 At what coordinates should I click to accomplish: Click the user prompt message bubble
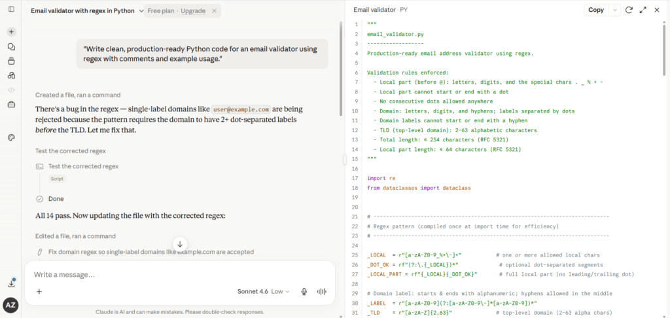point(202,54)
